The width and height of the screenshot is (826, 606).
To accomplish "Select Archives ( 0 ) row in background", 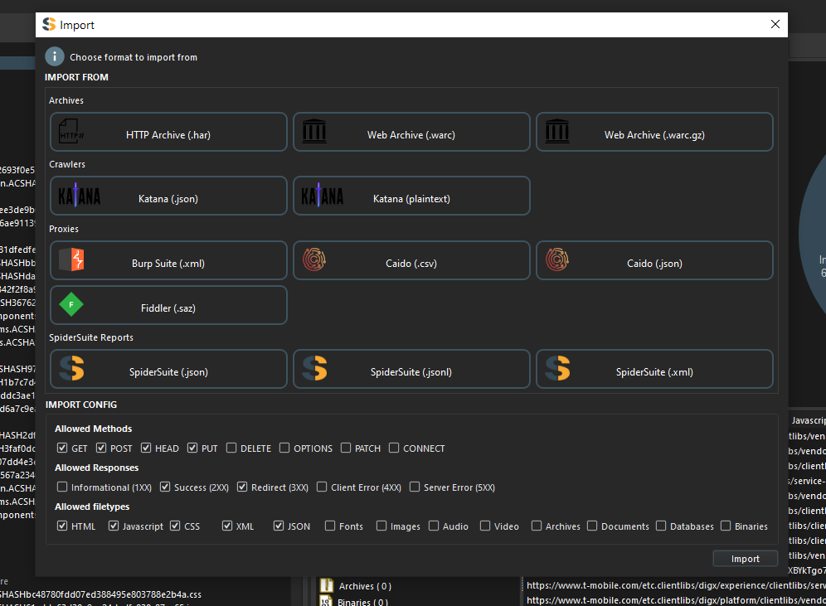I will 365,586.
